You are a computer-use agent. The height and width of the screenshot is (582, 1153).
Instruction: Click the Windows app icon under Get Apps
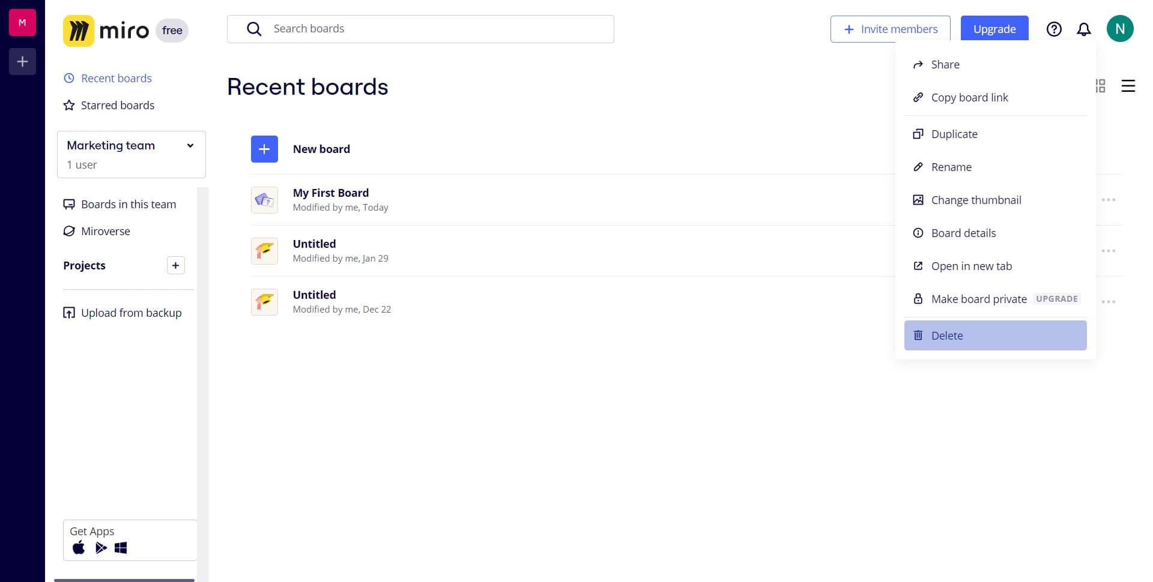(121, 547)
